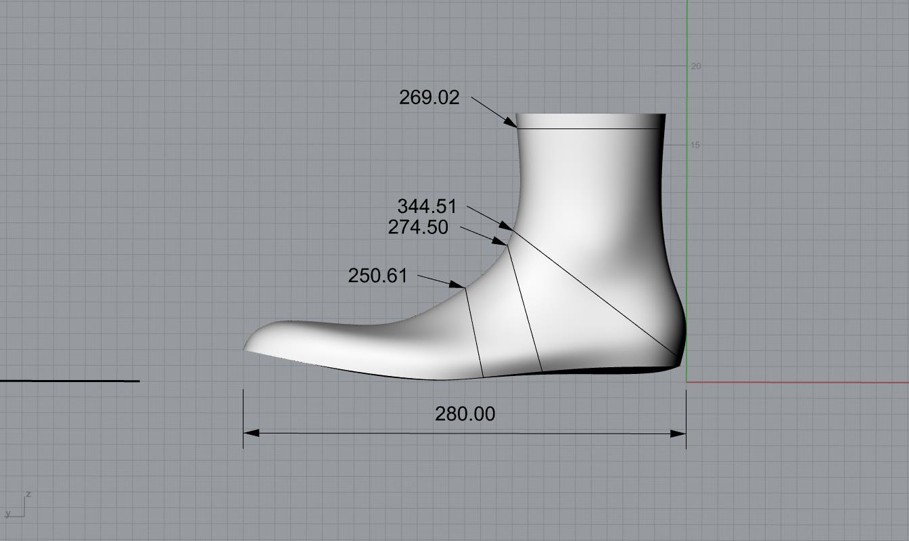Click the red horizontal axis line
Screen dimensions: 909x541
click(798, 383)
